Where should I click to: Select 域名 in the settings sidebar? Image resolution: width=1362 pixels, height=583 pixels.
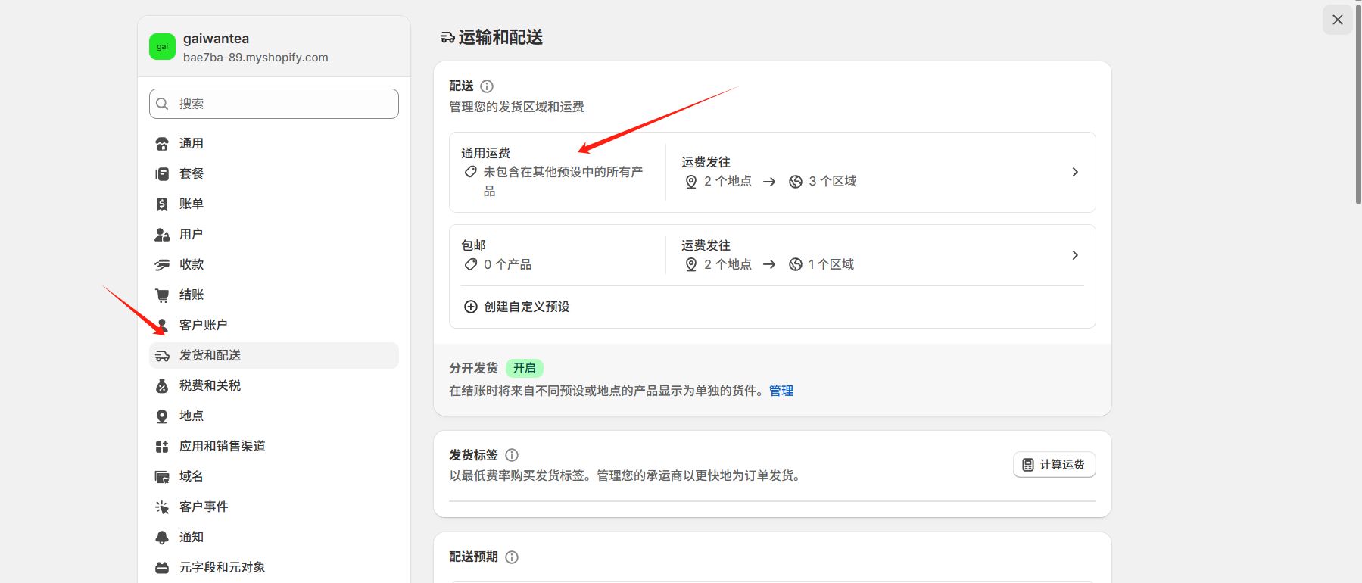tap(274, 477)
